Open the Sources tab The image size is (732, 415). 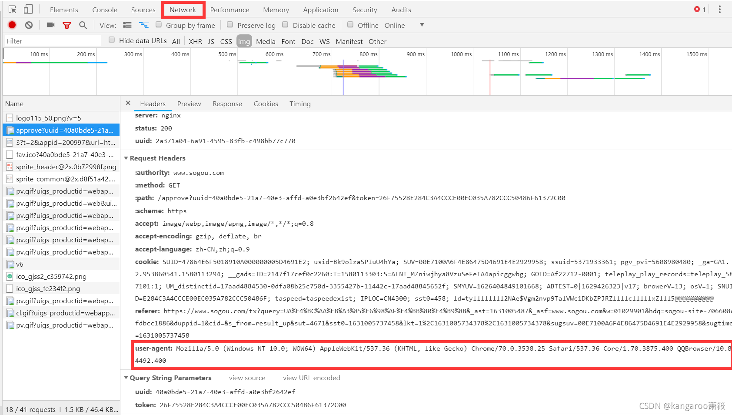tap(143, 10)
